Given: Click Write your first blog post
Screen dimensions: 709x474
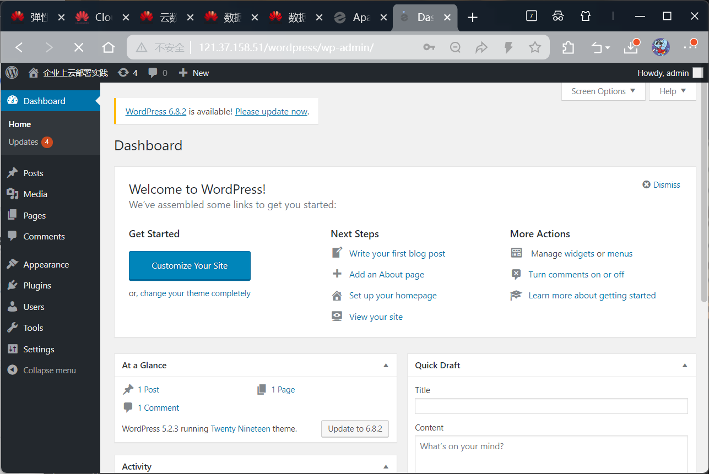Looking at the screenshot, I should pos(397,253).
